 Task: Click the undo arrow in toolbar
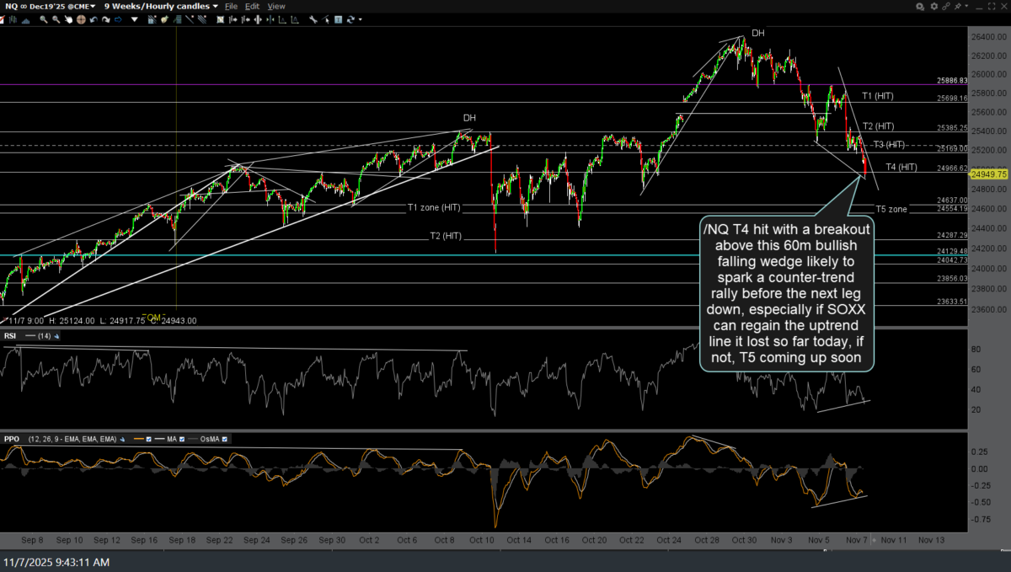pyautogui.click(x=94, y=19)
